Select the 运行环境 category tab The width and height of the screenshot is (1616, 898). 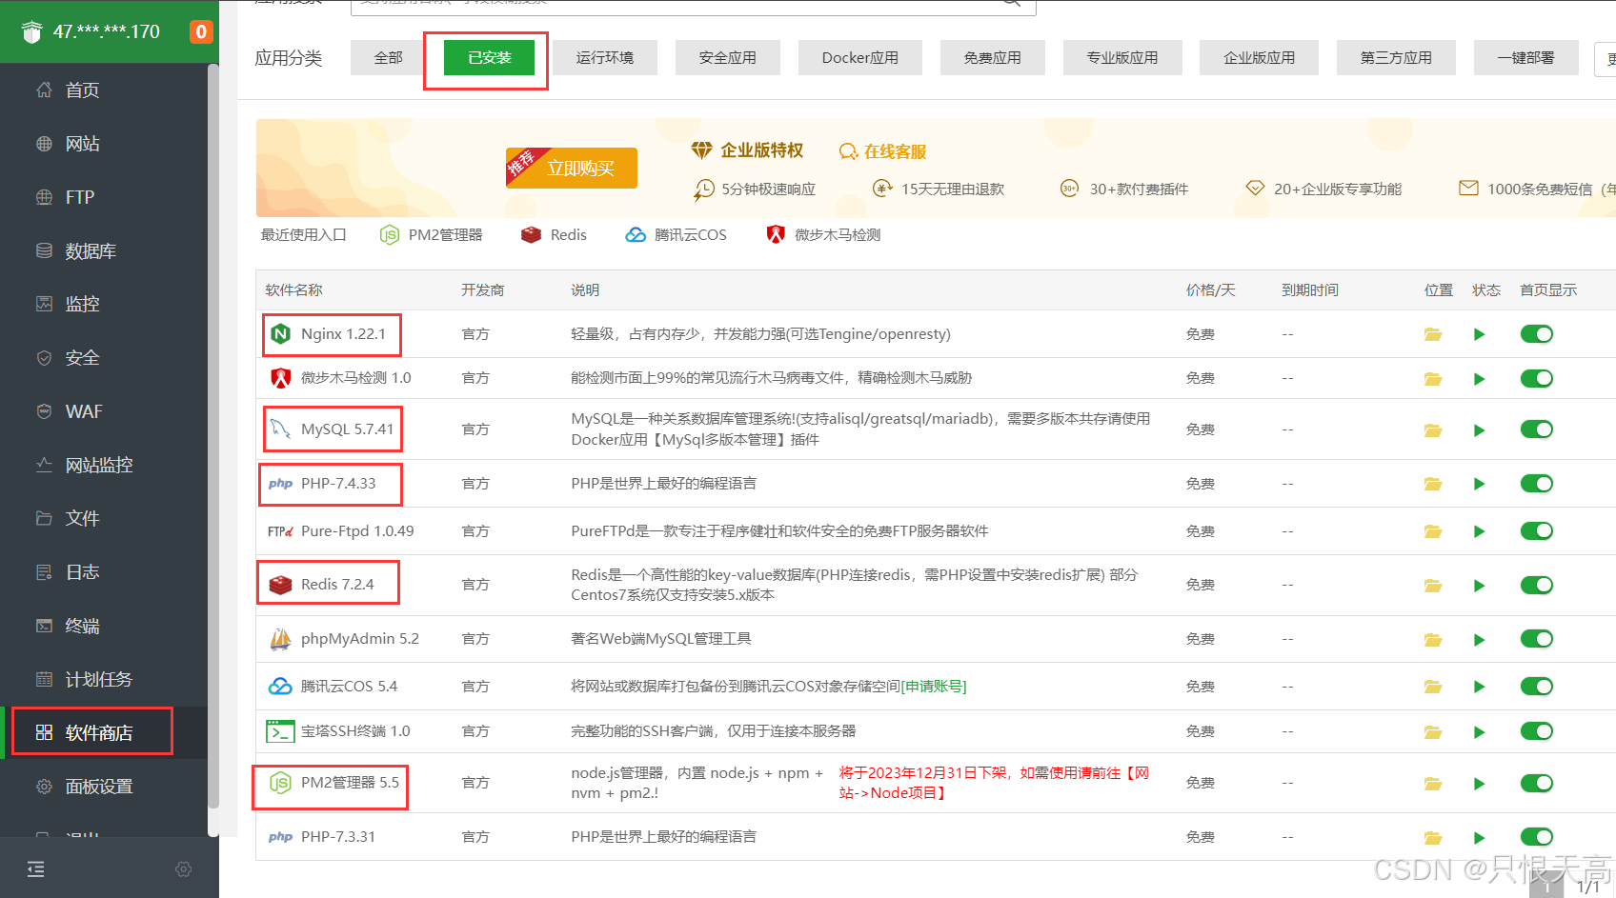coord(605,58)
